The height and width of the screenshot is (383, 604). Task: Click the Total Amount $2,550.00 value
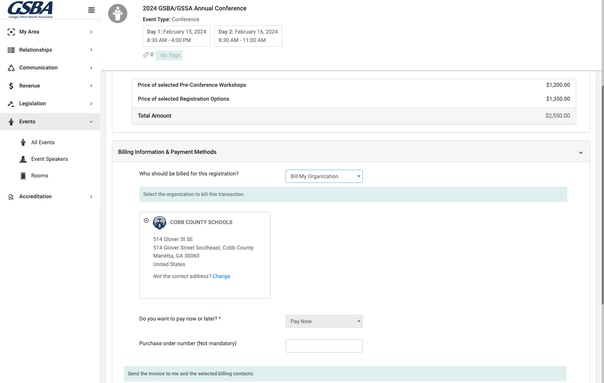tap(558, 116)
